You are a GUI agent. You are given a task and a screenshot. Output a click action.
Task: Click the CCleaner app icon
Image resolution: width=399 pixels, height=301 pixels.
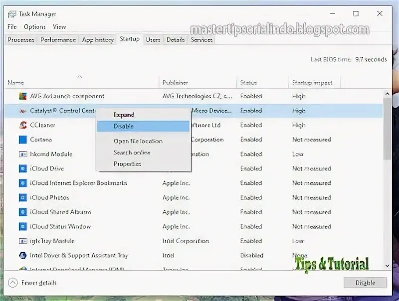22,125
